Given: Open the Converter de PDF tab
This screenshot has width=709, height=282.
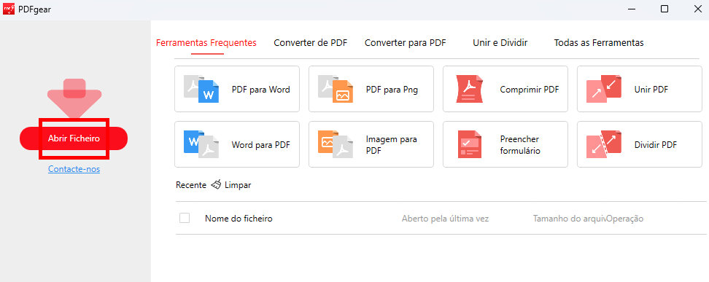Looking at the screenshot, I should [311, 43].
